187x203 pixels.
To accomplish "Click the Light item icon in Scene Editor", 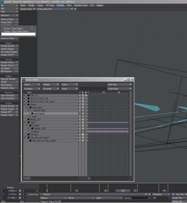I will tap(30, 117).
